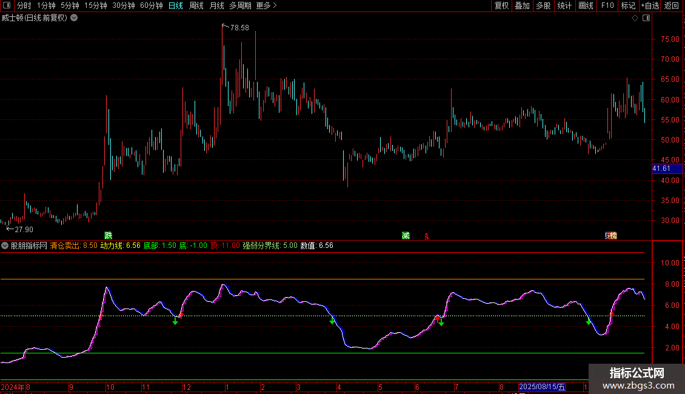Switch to the 周线 weekly period tab
685x394 pixels.
(x=196, y=5)
